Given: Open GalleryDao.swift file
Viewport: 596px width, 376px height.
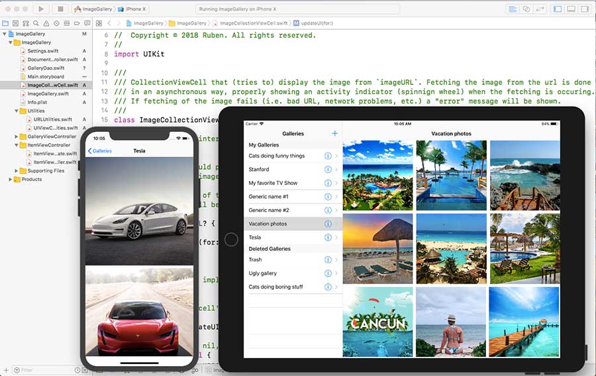Looking at the screenshot, I should (46, 68).
